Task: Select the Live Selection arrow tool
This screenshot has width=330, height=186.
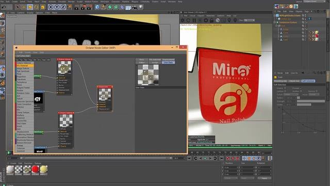Action: coord(18,7)
